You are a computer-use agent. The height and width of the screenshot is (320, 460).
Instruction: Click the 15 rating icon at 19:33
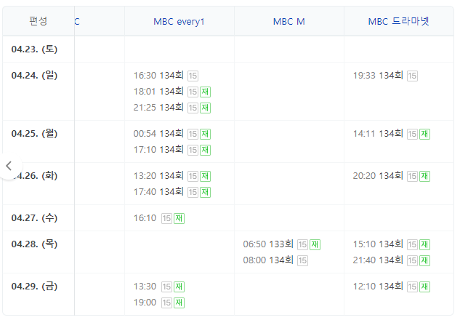click(412, 76)
